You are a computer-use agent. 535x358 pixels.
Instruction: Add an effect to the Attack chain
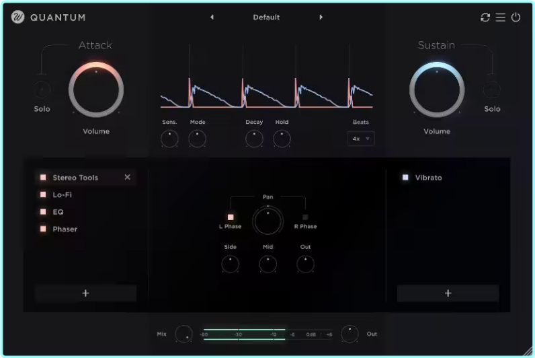click(85, 293)
